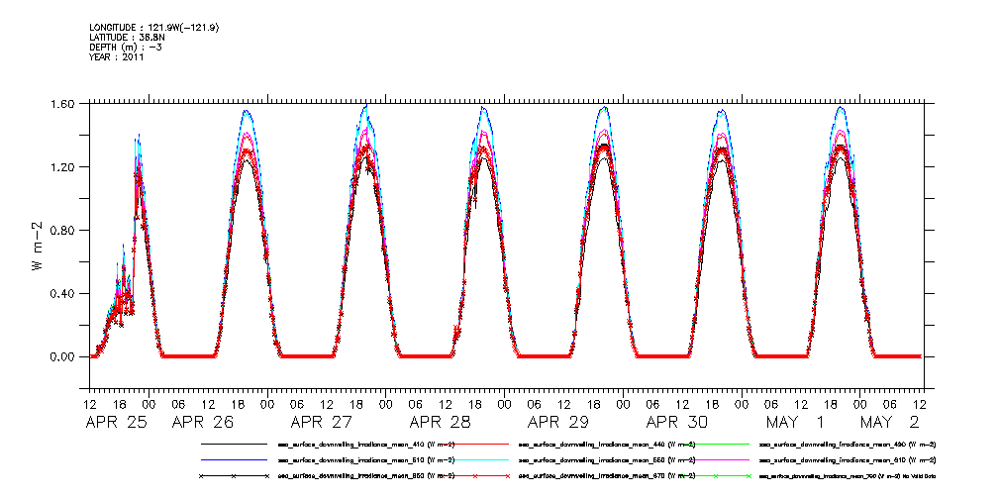Image resolution: width=999 pixels, height=499 pixels.
Task: Click the 06 hour label above MAY 2
Action: pos(889,404)
